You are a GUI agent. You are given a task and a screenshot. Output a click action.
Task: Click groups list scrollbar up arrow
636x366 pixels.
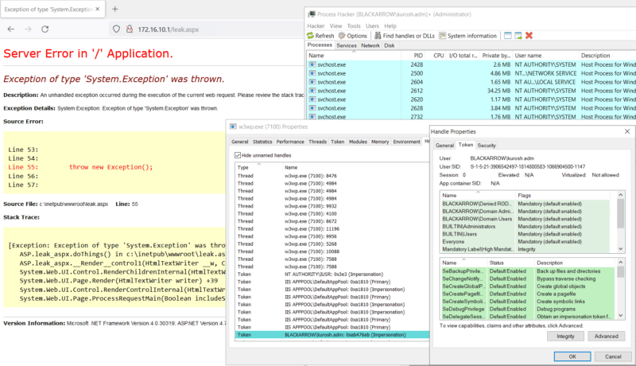pos(621,195)
